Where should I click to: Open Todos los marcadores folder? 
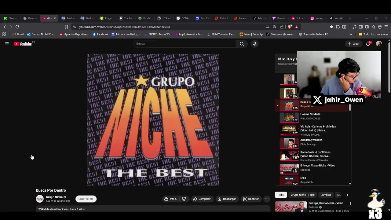pyautogui.click(x=373, y=34)
